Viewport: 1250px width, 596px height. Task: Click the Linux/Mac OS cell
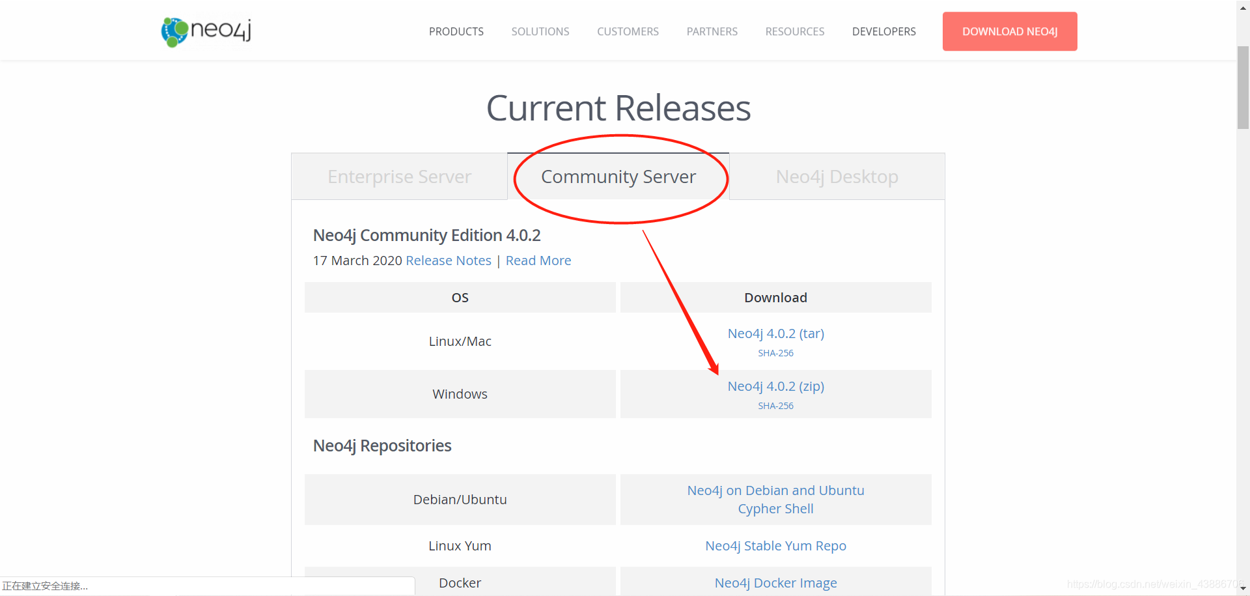460,341
